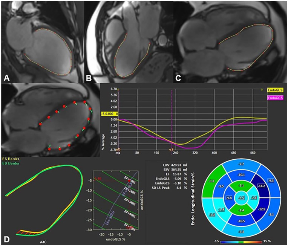Viewport: 288px width, 246px height.
Task: Open panel A cardiac MRI image
Action: tap(41, 41)
